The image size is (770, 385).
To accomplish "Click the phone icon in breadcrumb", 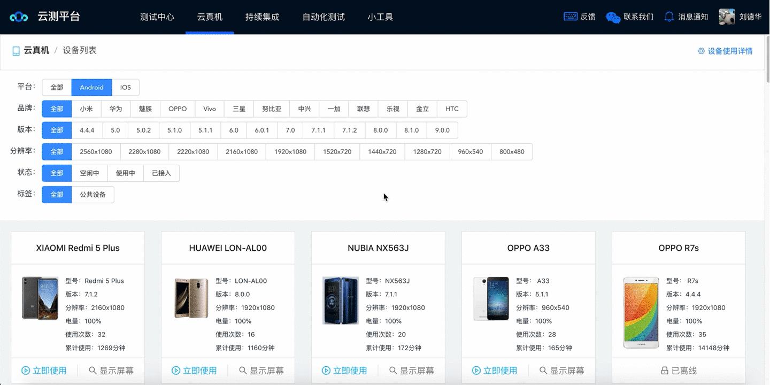I will (x=16, y=51).
